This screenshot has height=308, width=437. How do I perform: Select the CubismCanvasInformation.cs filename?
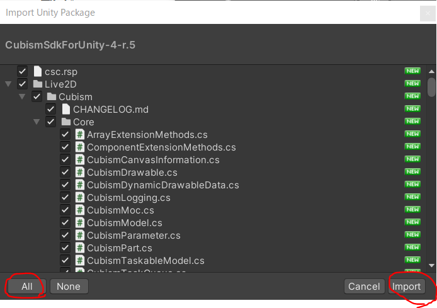[x=153, y=160]
